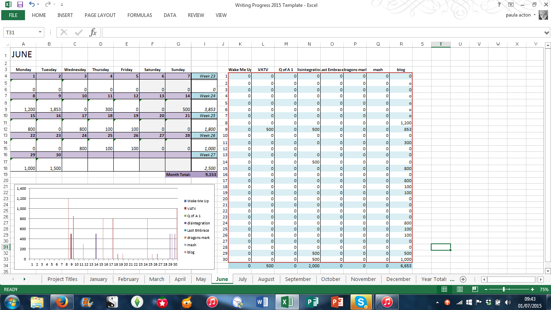Open the FORMULAS ribbon tab
This screenshot has height=310, width=551.
[x=140, y=15]
